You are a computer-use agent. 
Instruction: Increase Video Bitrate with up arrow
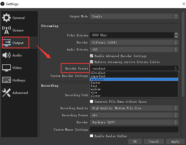(176, 34)
